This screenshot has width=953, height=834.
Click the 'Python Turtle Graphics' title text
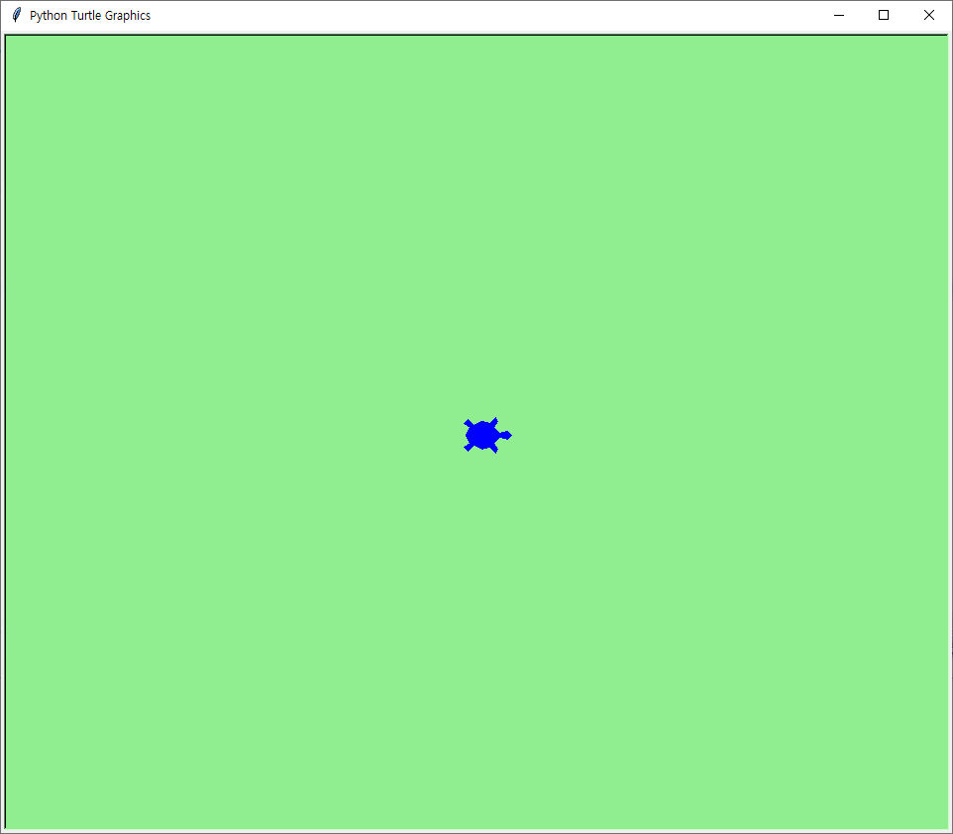[x=90, y=16]
